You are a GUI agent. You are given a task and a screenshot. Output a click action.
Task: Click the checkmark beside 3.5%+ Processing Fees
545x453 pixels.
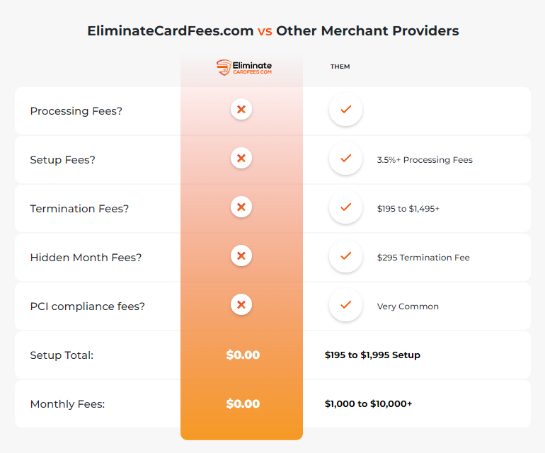point(346,159)
